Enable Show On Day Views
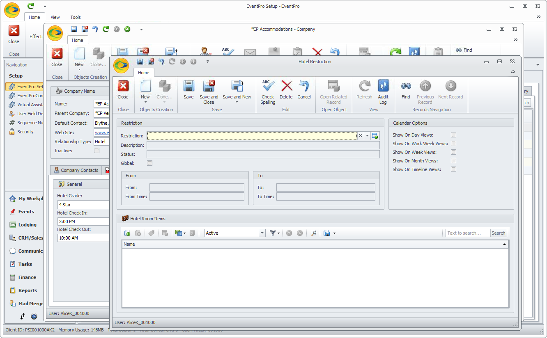The width and height of the screenshot is (547, 338). pyautogui.click(x=454, y=135)
